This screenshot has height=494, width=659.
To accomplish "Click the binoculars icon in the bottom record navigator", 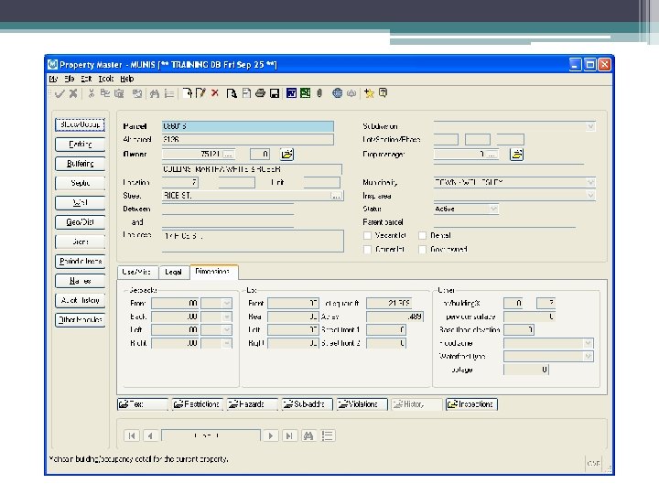I will click(308, 435).
